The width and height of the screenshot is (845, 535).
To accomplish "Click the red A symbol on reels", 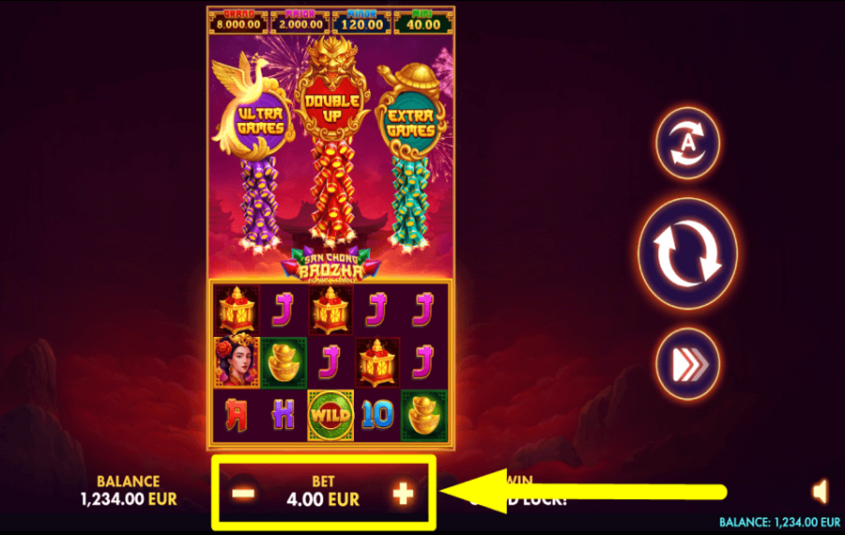I will coord(236,415).
